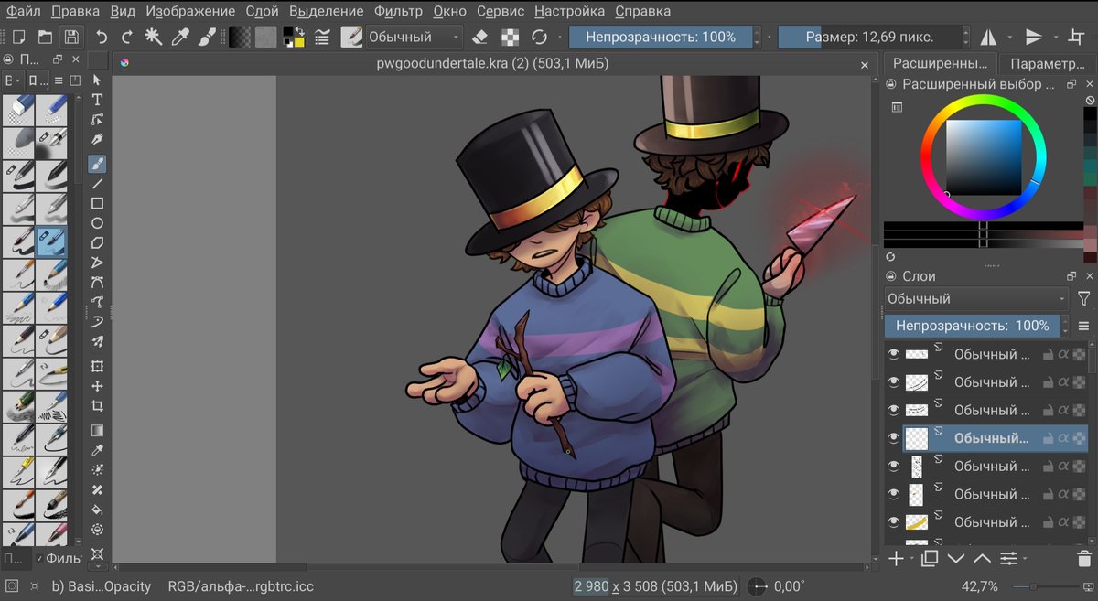Switch to the Расширенны... docker tab
Image resolution: width=1098 pixels, height=601 pixels.
tap(941, 64)
